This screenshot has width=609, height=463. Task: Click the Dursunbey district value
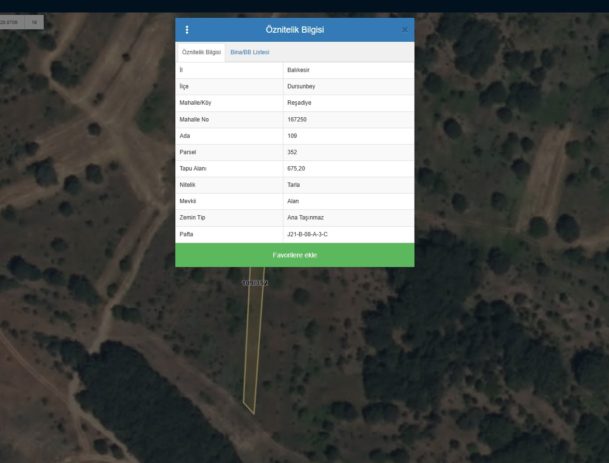point(301,86)
